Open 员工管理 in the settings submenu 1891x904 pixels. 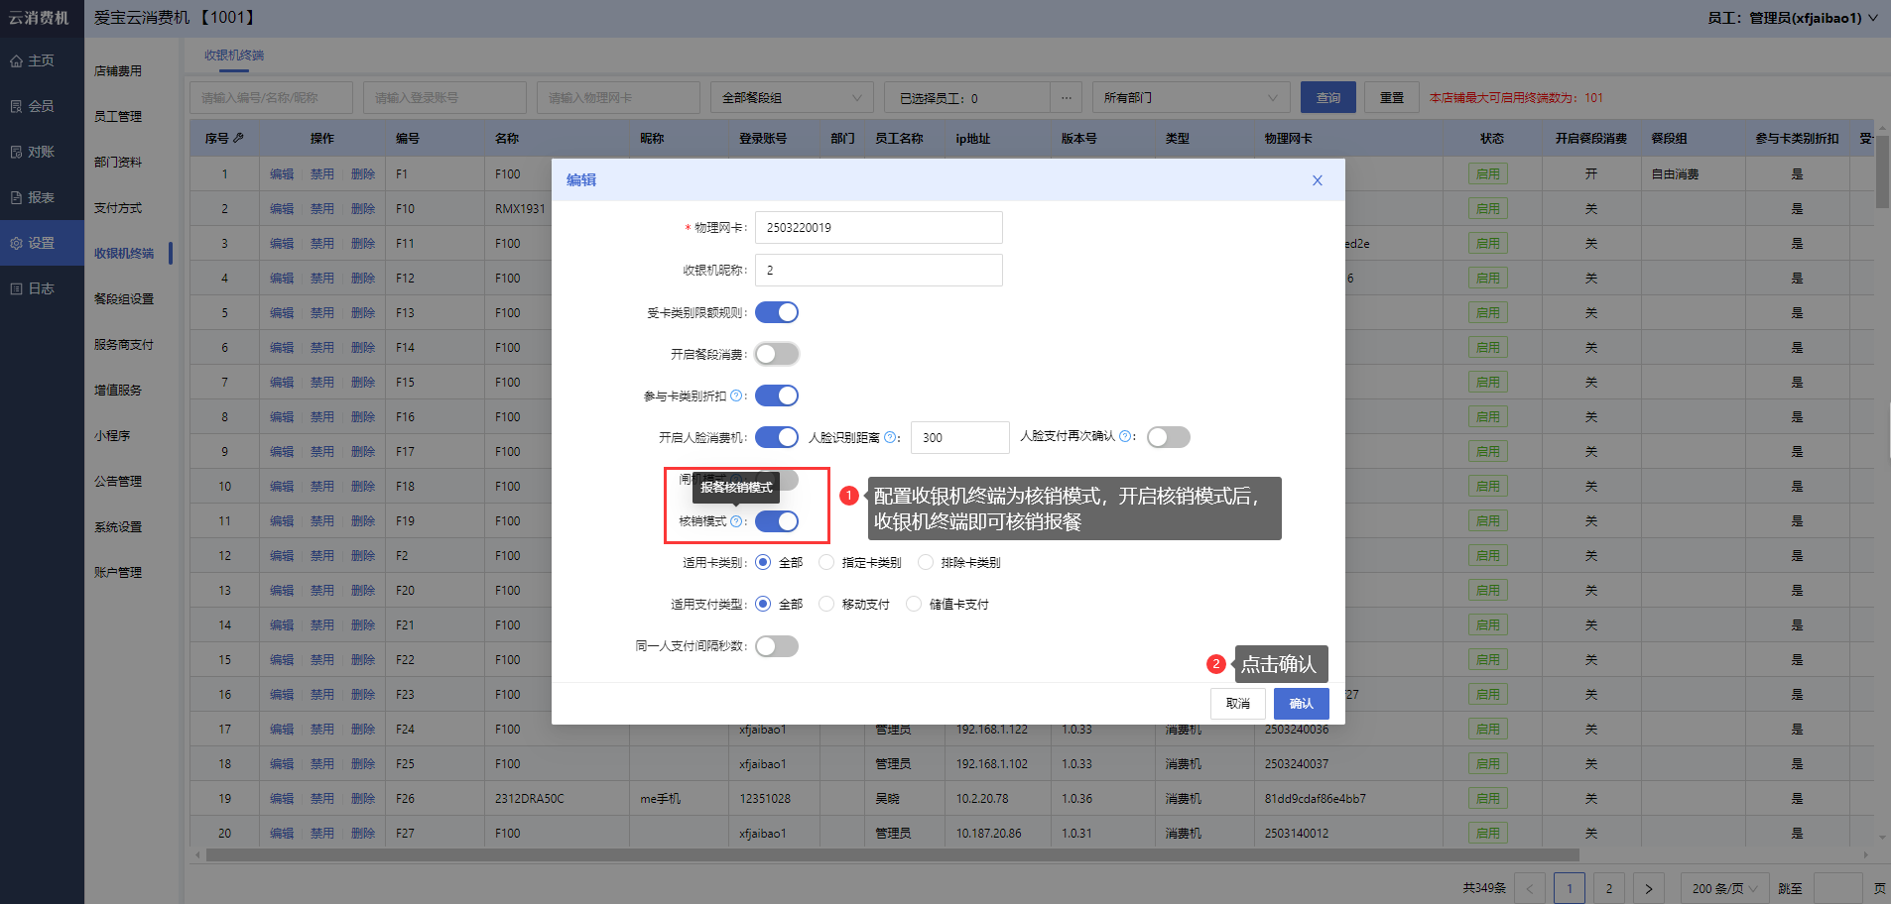pos(118,117)
